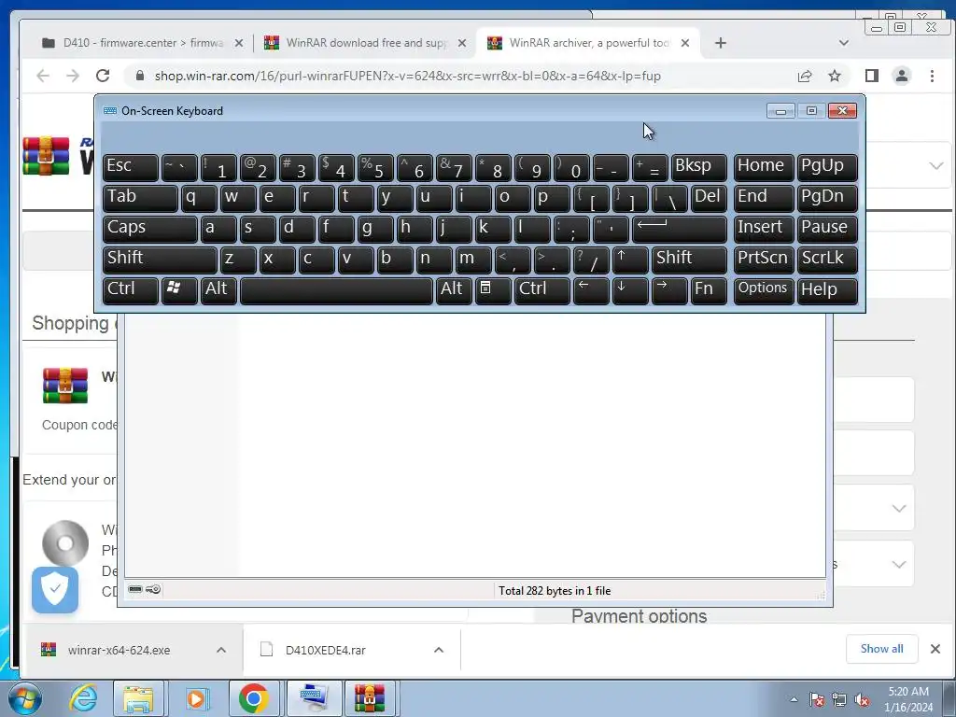Click the Options key on On-Screen Keyboard

click(764, 291)
